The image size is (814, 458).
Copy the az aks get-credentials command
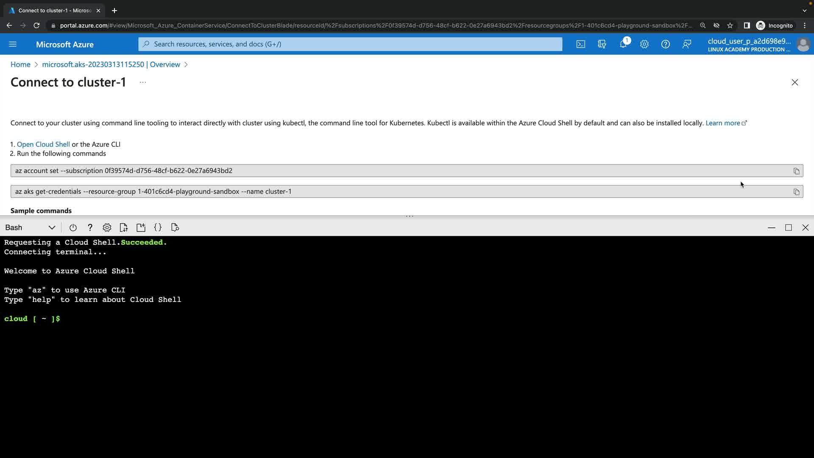pos(796,192)
